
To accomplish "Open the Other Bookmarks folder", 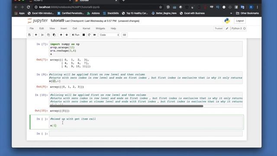I will [247, 13].
